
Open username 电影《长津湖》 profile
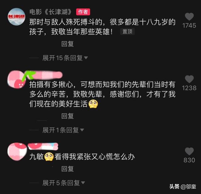click(51, 12)
